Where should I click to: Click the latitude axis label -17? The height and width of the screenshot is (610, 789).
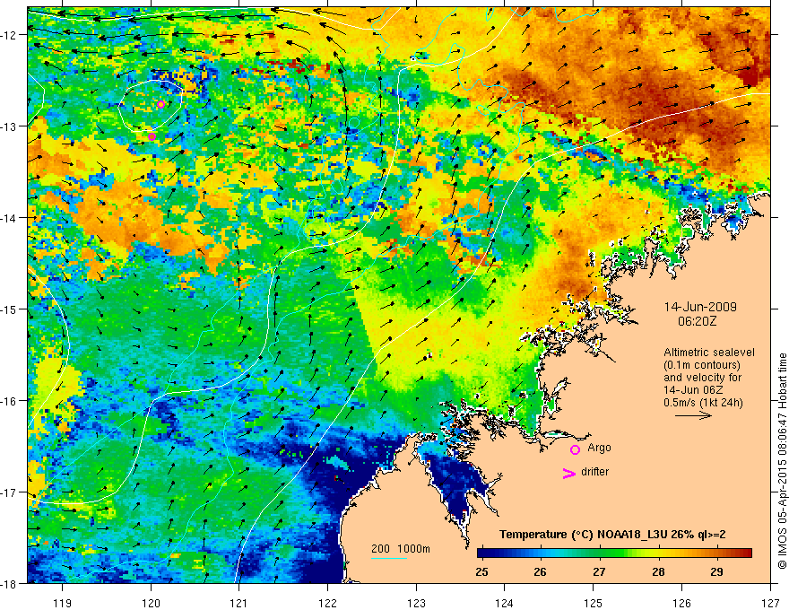(x=10, y=492)
